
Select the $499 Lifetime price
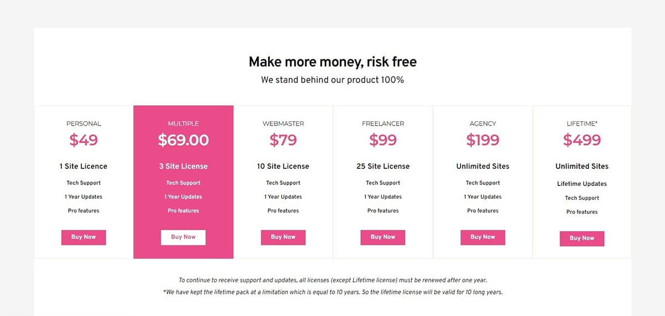tap(582, 140)
